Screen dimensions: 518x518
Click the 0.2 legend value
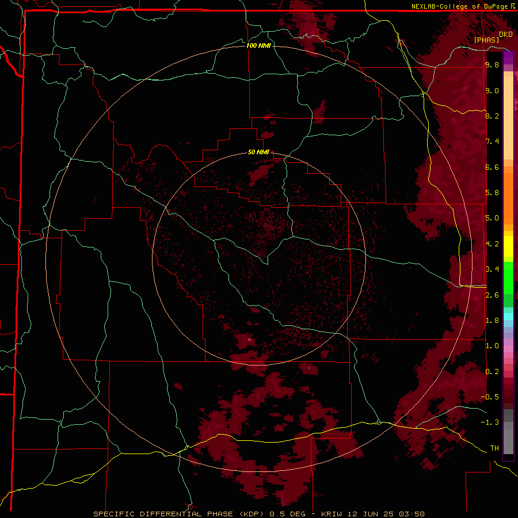click(x=492, y=372)
